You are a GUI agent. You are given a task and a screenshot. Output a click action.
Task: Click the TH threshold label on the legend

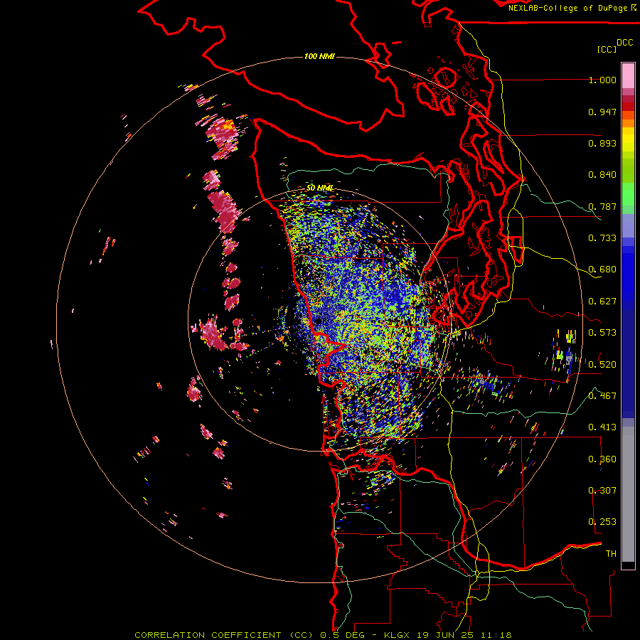point(611,554)
